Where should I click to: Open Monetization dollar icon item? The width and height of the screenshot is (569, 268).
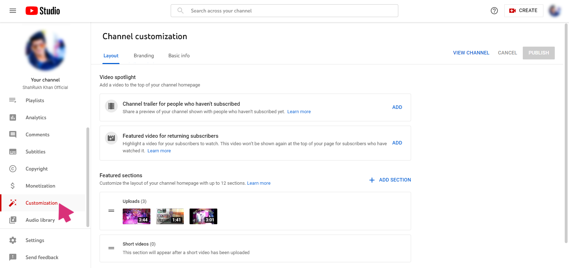[x=13, y=186]
